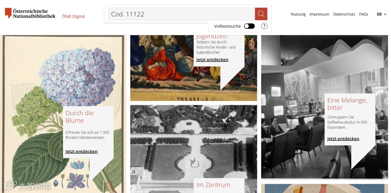Screen dimensions: 391x193
Task: Click the ÖNB Digital link
Action: click(x=73, y=16)
